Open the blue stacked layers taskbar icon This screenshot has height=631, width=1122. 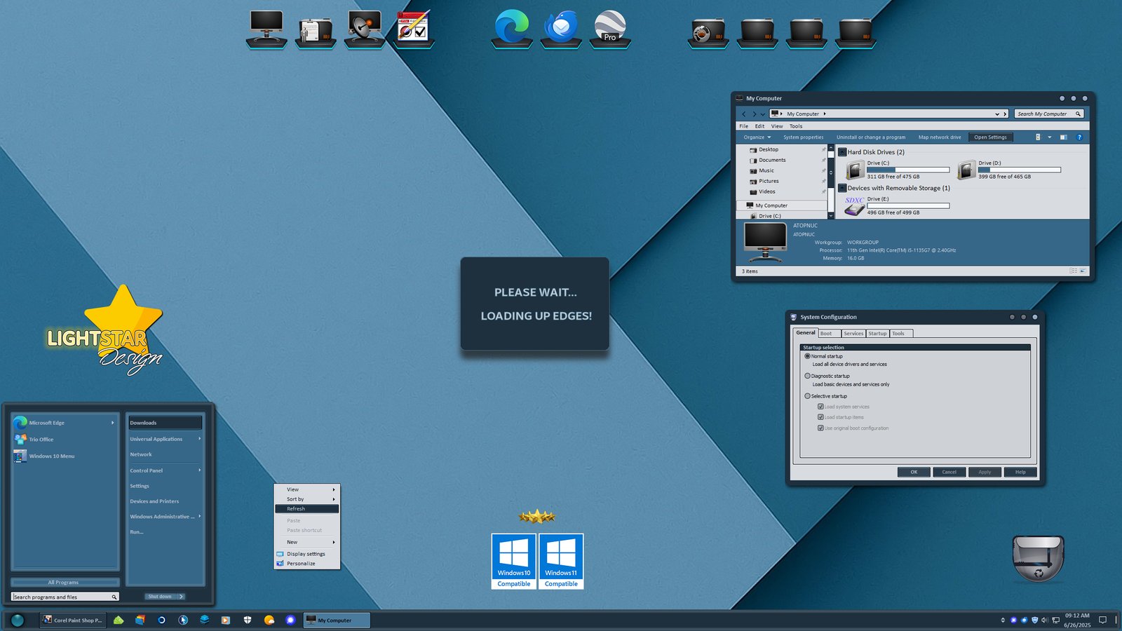tap(205, 620)
